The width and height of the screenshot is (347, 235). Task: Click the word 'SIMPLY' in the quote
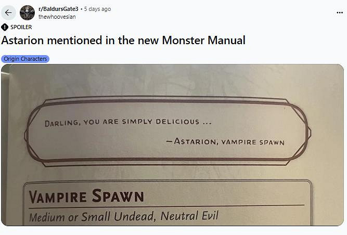click(136, 122)
